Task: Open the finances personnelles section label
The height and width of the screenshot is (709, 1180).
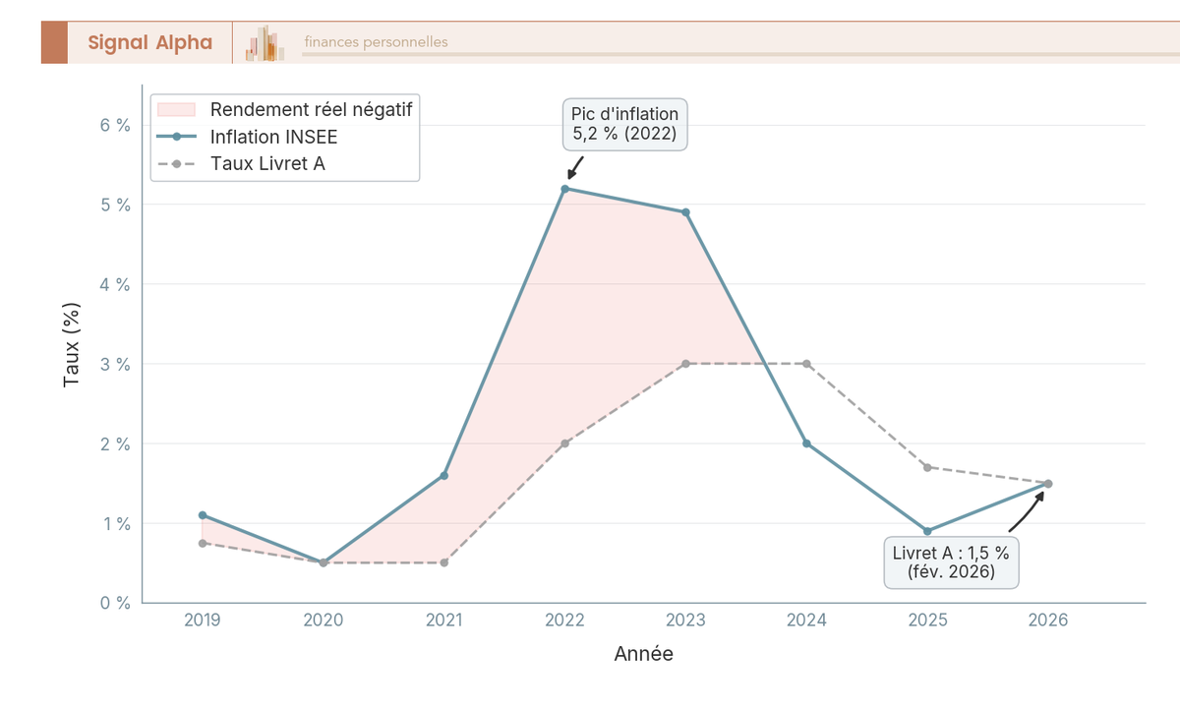Action: click(376, 42)
